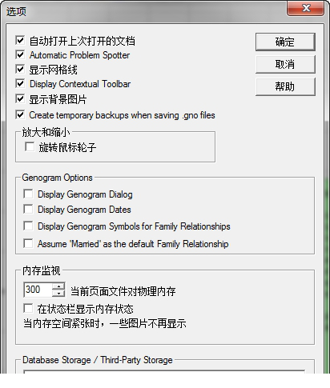Screen dimensions: 330x388
Task: Decrease memory value with down spinner arrow
Action: [x=58, y=293]
